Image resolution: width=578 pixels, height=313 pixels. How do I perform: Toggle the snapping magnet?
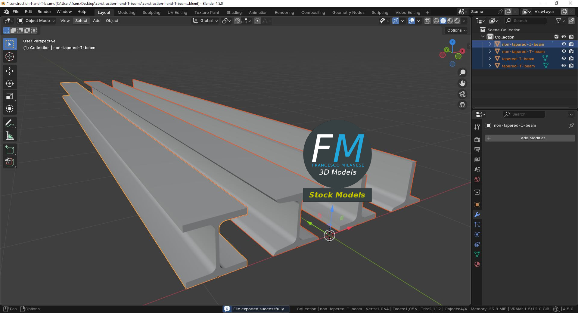pos(237,21)
